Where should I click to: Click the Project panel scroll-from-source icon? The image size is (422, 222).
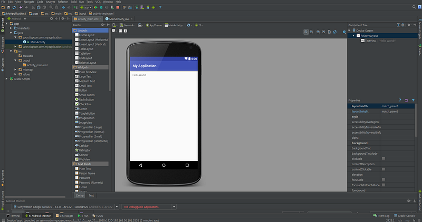point(51,19)
